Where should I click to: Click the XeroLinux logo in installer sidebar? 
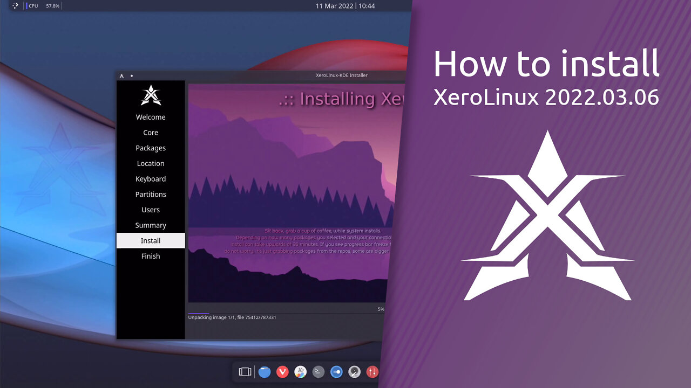point(151,95)
